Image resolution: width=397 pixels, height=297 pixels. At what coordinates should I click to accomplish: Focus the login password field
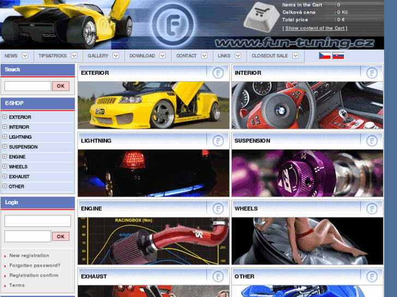pyautogui.click(x=28, y=237)
